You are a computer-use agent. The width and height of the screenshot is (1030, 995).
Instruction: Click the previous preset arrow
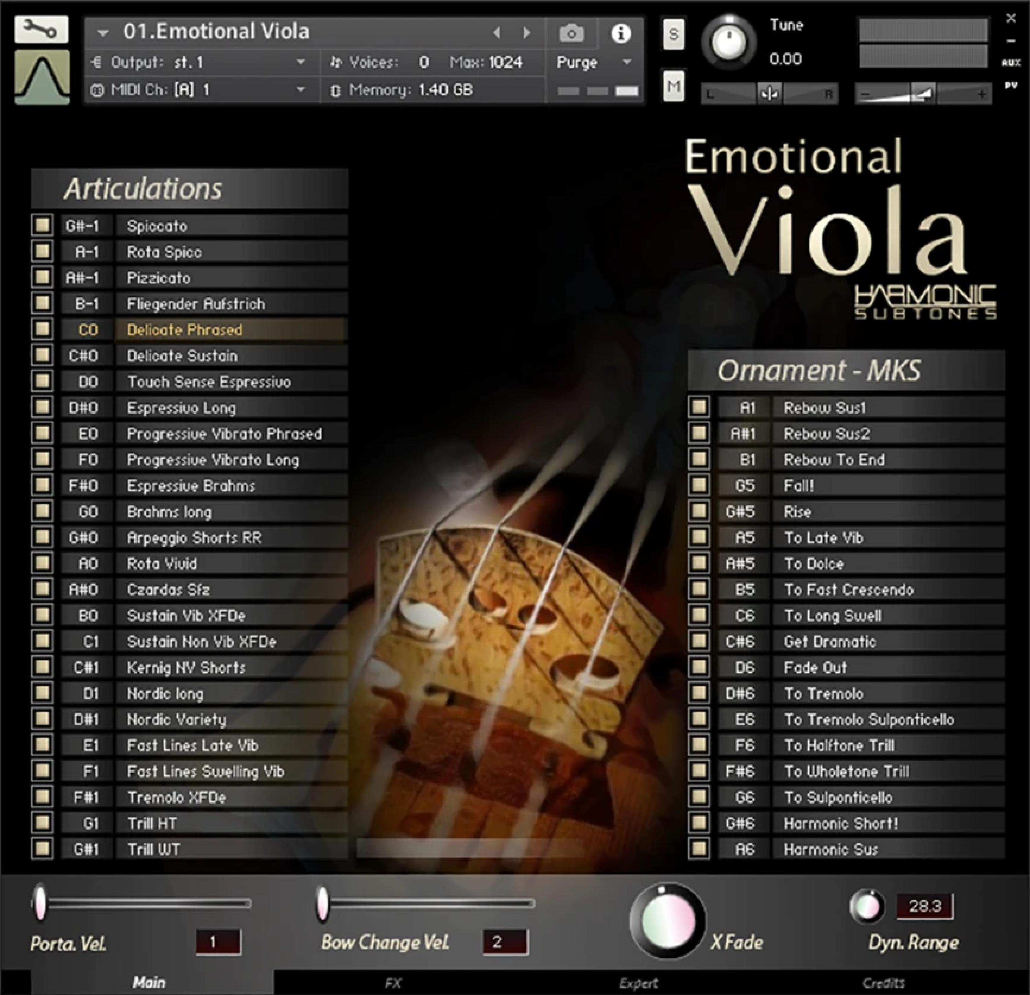tap(497, 33)
